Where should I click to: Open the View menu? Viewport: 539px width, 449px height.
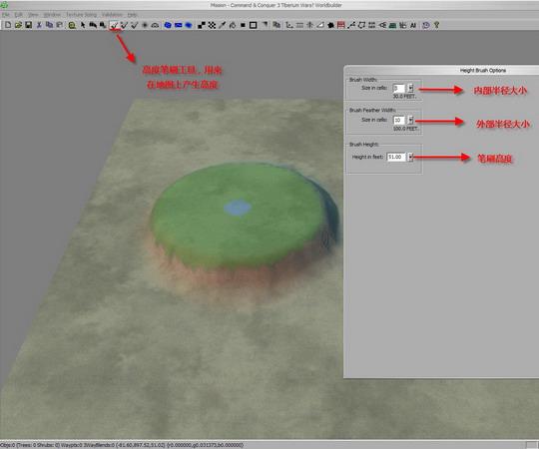tap(33, 15)
